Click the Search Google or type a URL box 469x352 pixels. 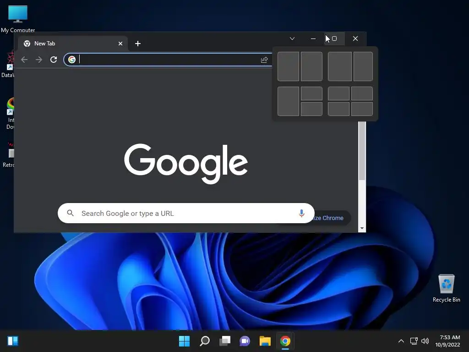186,213
